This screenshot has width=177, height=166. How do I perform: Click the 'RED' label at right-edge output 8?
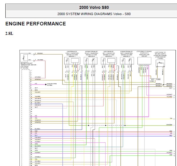(171, 131)
